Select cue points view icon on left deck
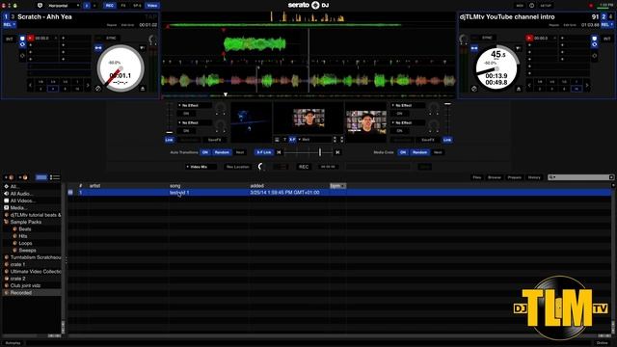Viewport: 617px width, 347px height. (22, 39)
